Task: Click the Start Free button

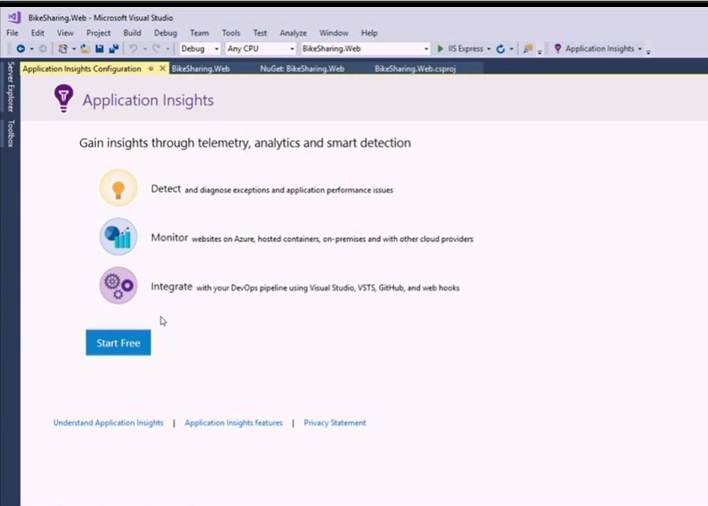Action: [118, 343]
